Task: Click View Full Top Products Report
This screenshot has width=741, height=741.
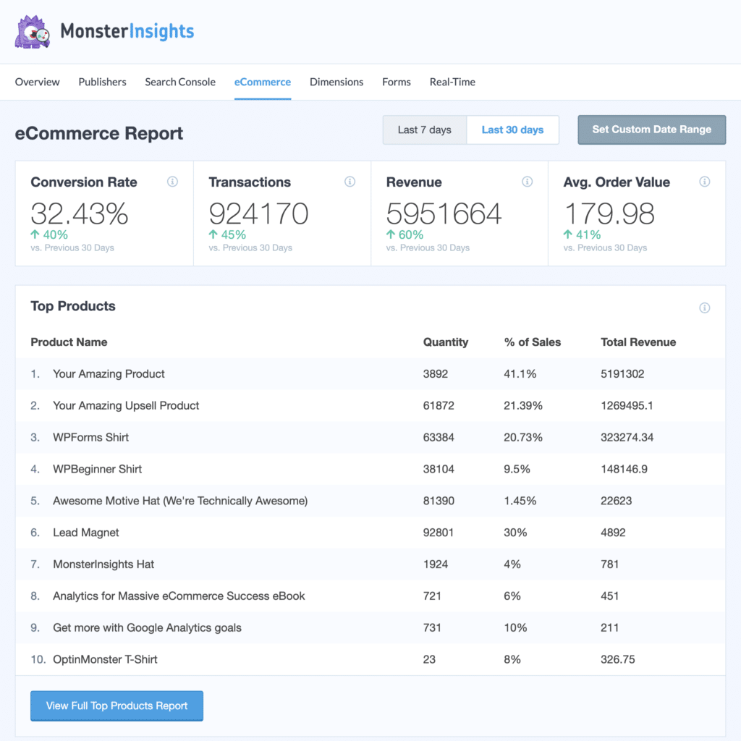Action: (x=117, y=706)
